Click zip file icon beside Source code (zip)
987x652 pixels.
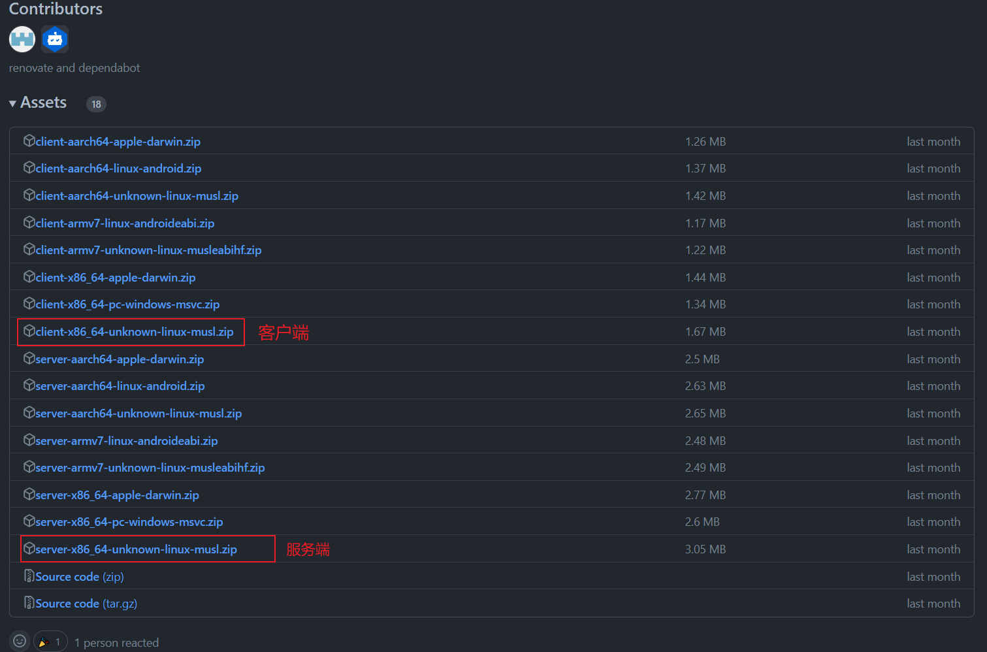(x=29, y=576)
